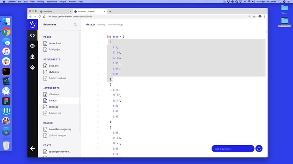
Task: Open index.html in the pages list
Action: pos(55,43)
